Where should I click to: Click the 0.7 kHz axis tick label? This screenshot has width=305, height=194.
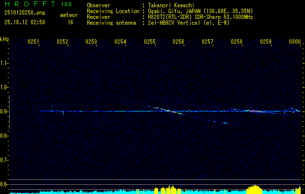pyautogui.click(x=3, y=160)
